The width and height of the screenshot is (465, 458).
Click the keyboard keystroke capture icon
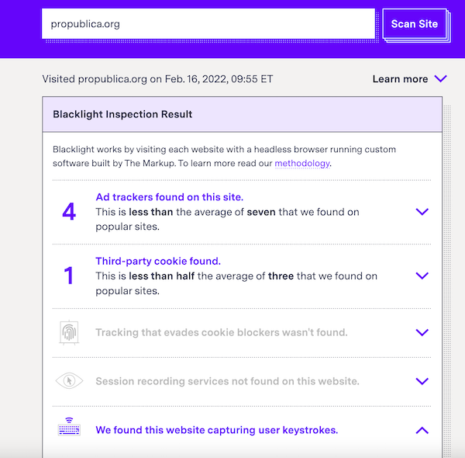69,427
